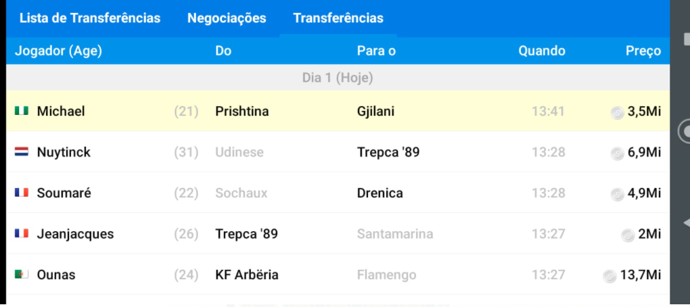This screenshot has height=307, width=690.
Task: Open the KF Arbëria club link
Action: tap(246, 275)
